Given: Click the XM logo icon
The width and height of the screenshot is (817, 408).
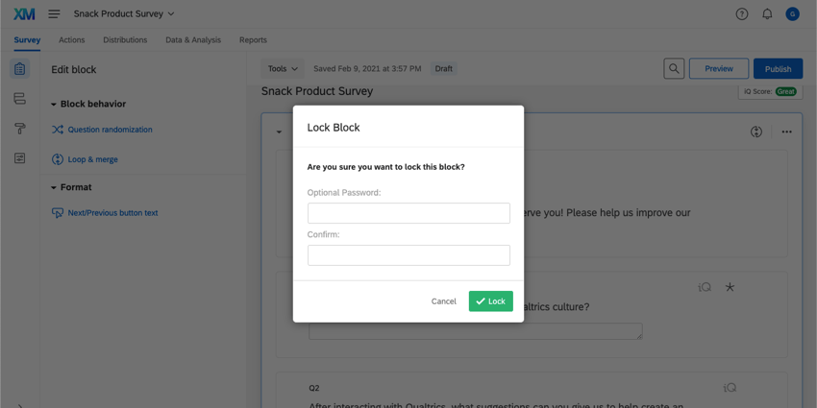Looking at the screenshot, I should pyautogui.click(x=24, y=14).
